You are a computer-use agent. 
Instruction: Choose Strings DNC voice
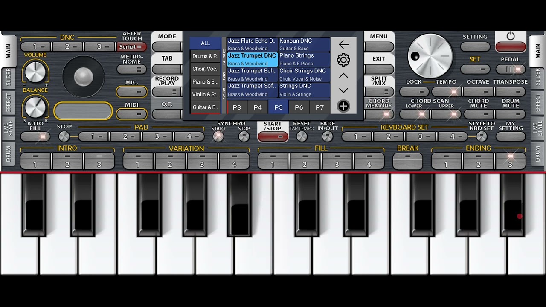[304, 90]
